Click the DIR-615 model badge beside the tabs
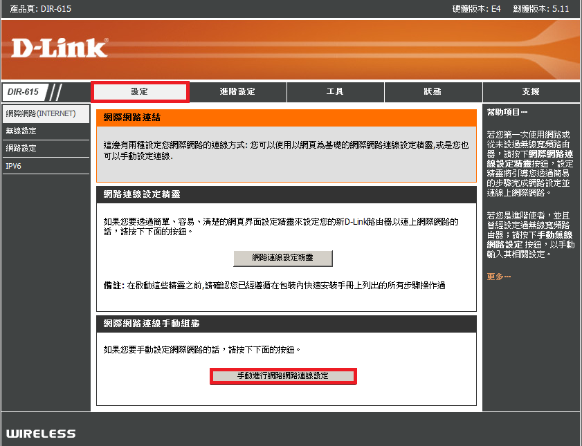Screen dimensions: 582x446 click(x=24, y=92)
